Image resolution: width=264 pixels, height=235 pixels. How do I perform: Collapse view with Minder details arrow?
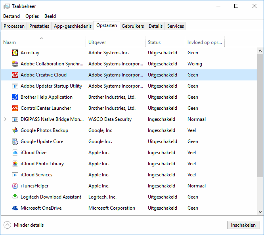pyautogui.click(x=7, y=225)
